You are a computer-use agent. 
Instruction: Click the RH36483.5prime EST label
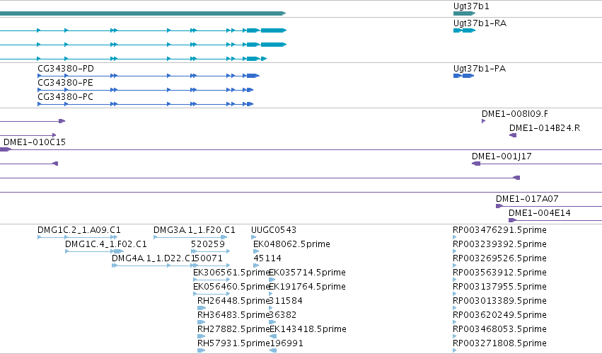[x=233, y=315]
